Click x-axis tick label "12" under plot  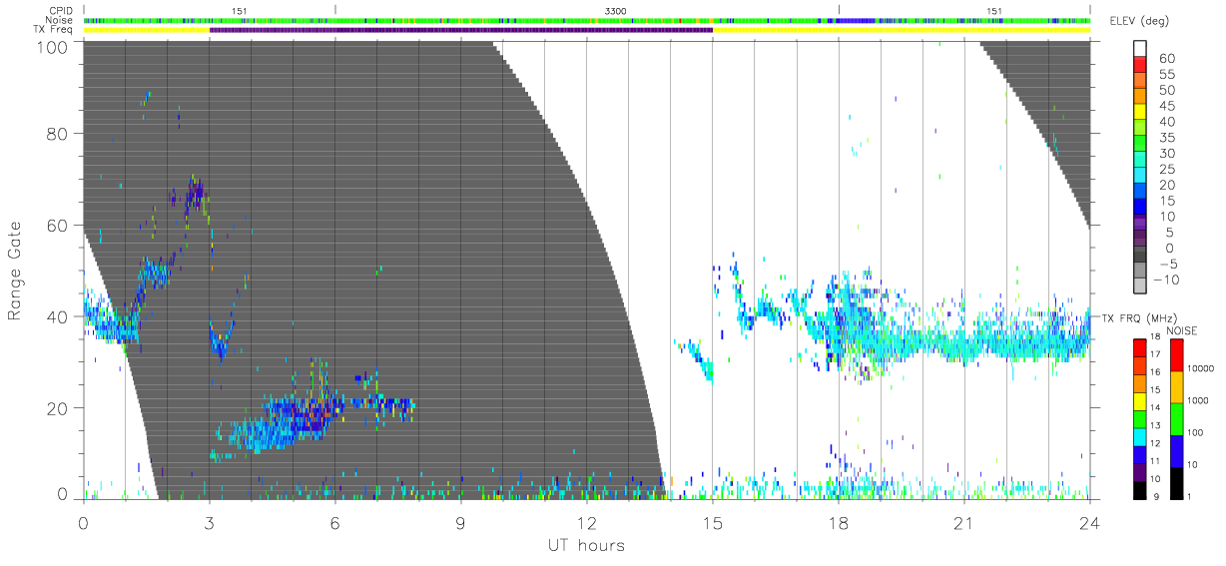click(x=586, y=522)
